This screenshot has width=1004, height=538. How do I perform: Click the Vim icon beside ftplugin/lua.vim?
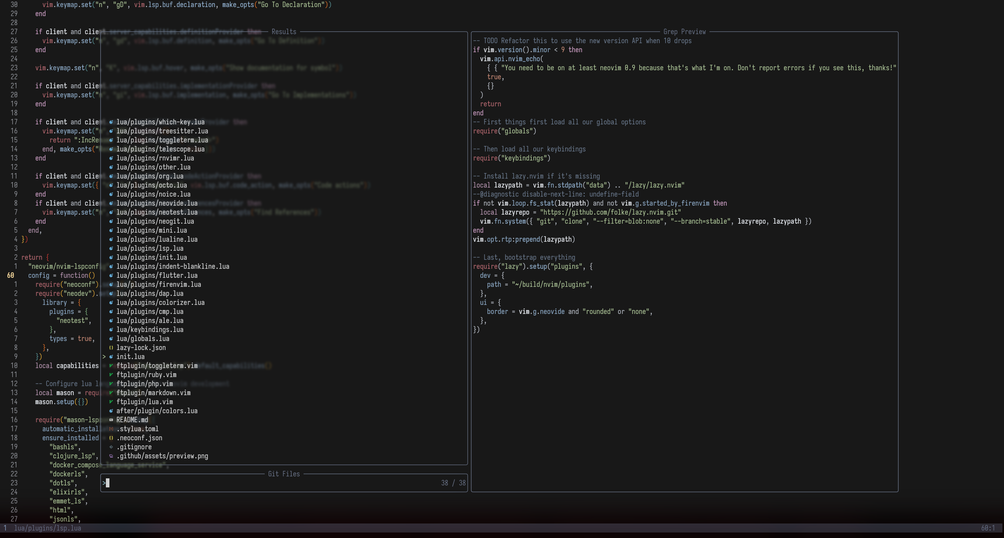tap(111, 402)
